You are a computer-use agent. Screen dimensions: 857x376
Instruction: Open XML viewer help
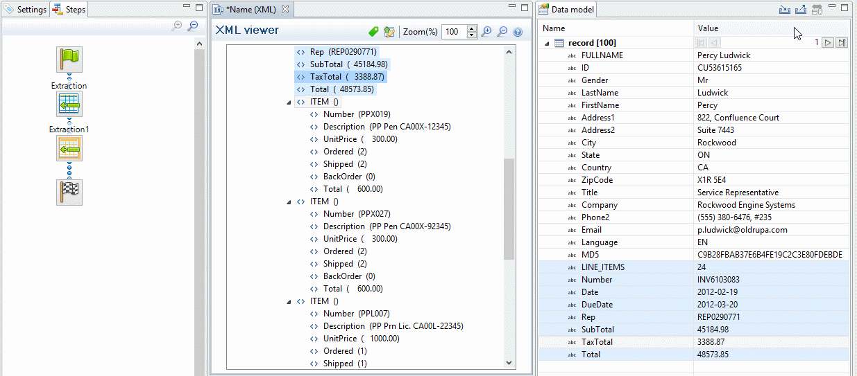tap(517, 32)
